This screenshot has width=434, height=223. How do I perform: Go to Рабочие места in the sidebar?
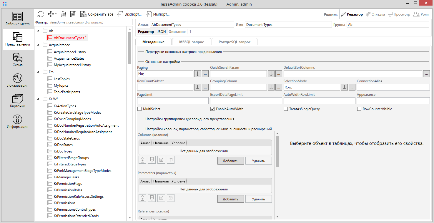[x=17, y=19]
